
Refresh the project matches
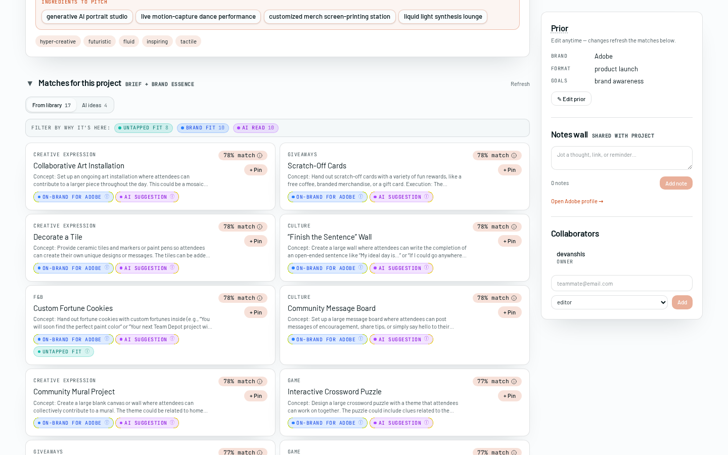coord(520,84)
